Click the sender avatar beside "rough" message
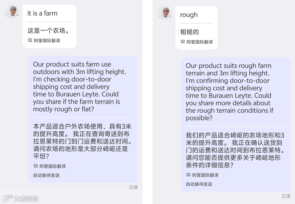Viewport: 295px width, 204px height. [x=165, y=13]
